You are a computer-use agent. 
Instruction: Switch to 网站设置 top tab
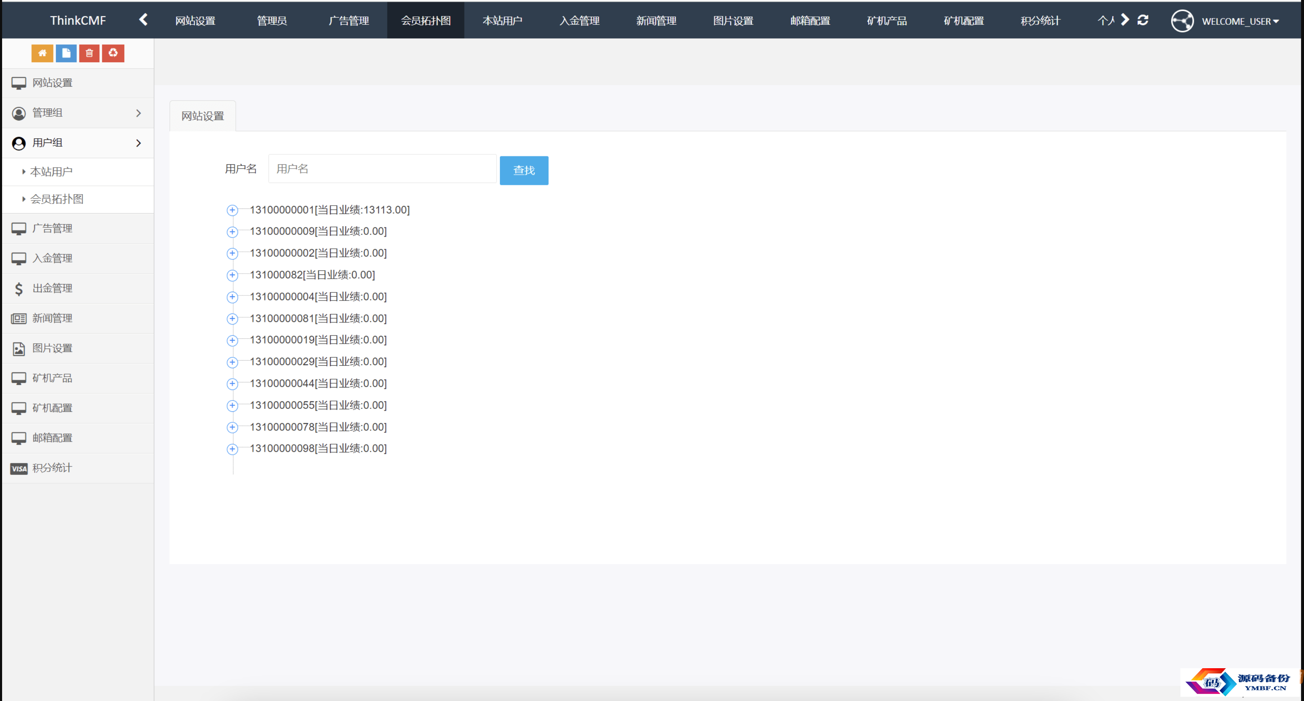tap(195, 20)
